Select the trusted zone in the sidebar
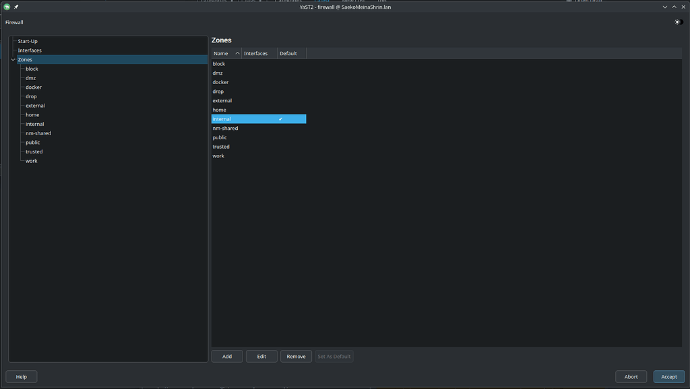The width and height of the screenshot is (690, 389). tap(34, 151)
